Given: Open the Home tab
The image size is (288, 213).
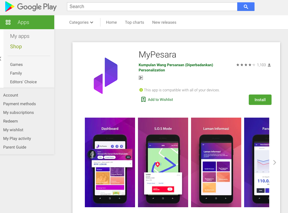Looking at the screenshot, I should point(111,22).
